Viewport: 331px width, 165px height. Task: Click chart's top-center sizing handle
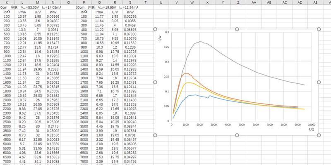[237, 29]
